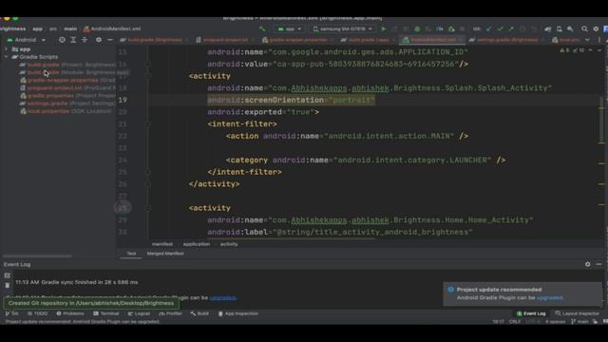
Task: Click the Make Project hammer icon
Action: click(262, 28)
